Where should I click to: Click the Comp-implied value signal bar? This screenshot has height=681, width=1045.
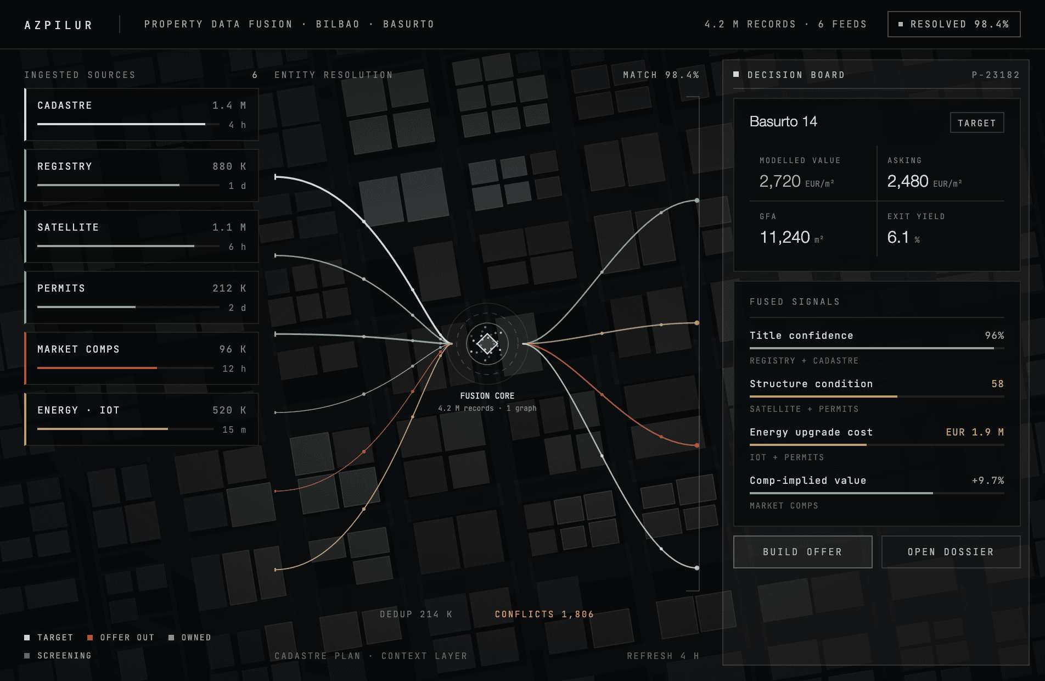point(877,493)
